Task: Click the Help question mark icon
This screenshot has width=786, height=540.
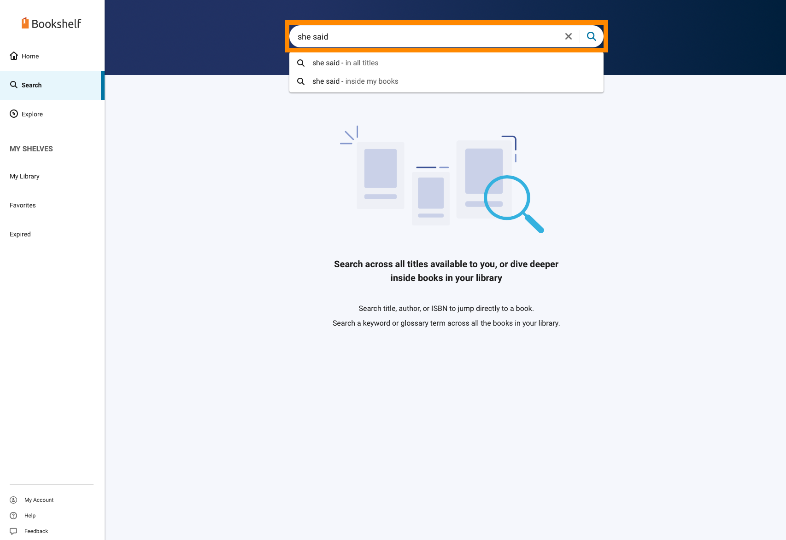Action: tap(14, 516)
